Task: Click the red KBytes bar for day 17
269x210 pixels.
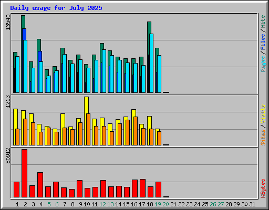Action: (x=142, y=188)
